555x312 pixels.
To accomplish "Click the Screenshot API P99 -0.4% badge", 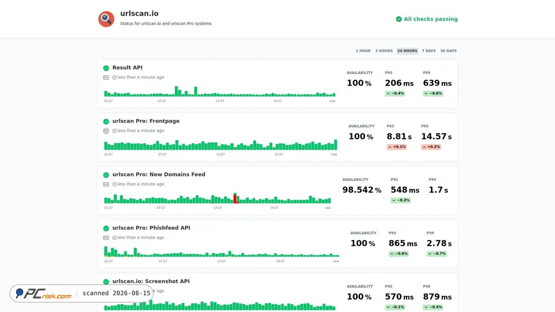I will click(x=433, y=307).
